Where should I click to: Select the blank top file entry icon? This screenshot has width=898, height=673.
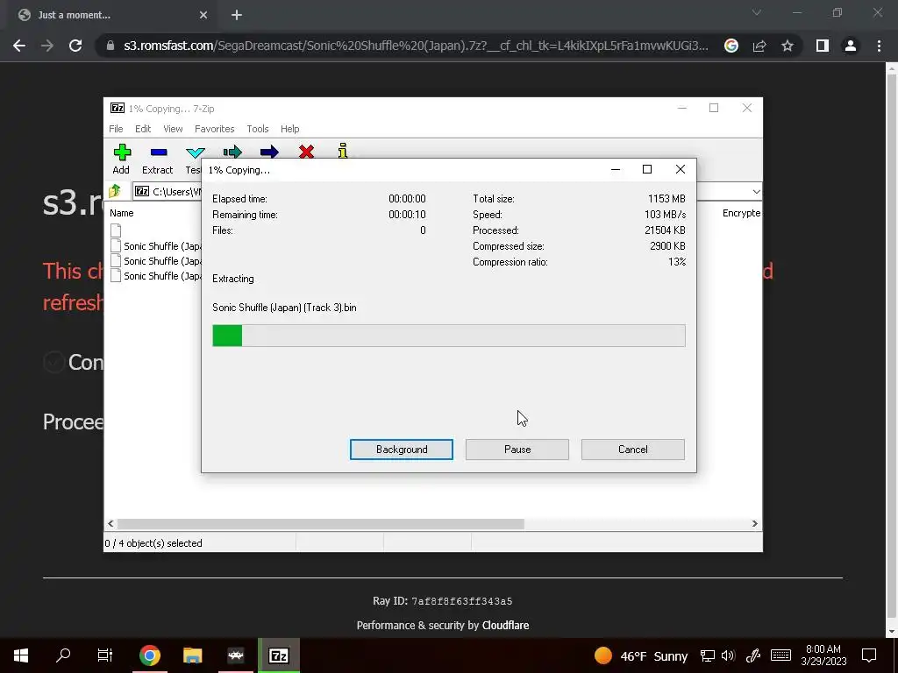pos(116,230)
